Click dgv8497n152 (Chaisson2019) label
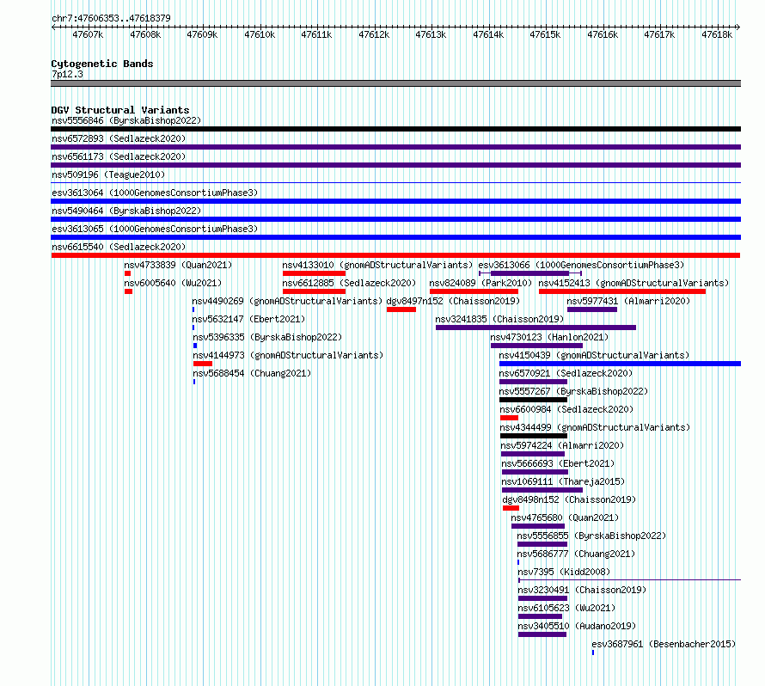 pos(453,301)
